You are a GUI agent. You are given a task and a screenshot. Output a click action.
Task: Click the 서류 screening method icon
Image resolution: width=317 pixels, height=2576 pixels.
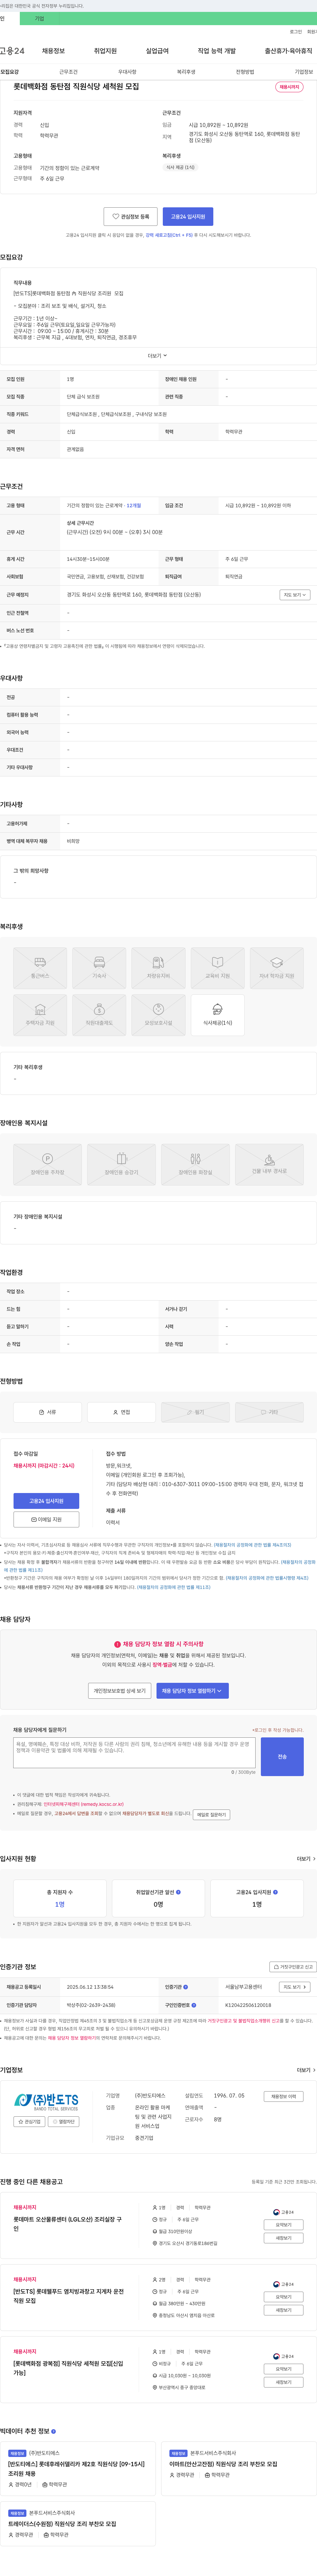pyautogui.click(x=47, y=1412)
